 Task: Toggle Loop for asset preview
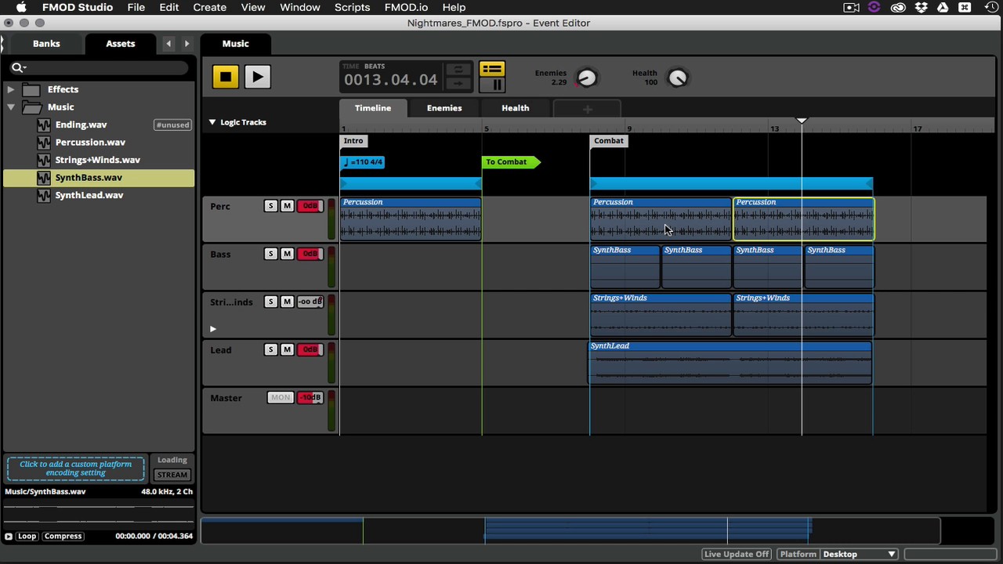click(x=27, y=537)
